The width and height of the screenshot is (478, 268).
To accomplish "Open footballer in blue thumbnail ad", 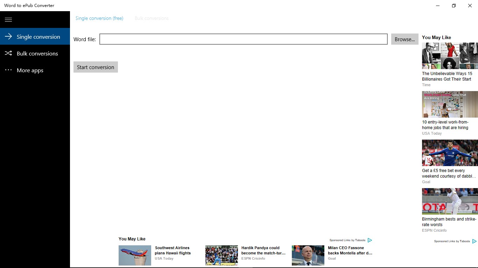I will point(450,153).
